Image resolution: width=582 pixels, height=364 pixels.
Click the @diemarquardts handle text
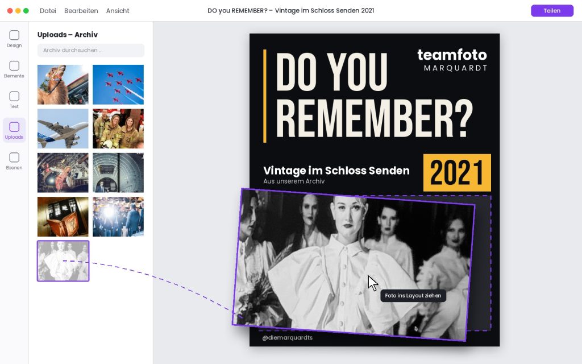tap(287, 338)
